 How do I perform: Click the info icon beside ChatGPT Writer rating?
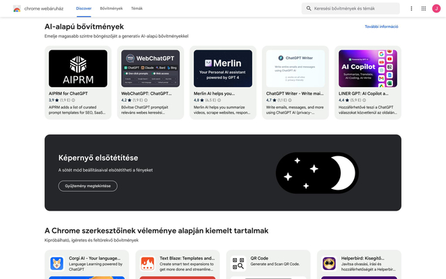[290, 100]
